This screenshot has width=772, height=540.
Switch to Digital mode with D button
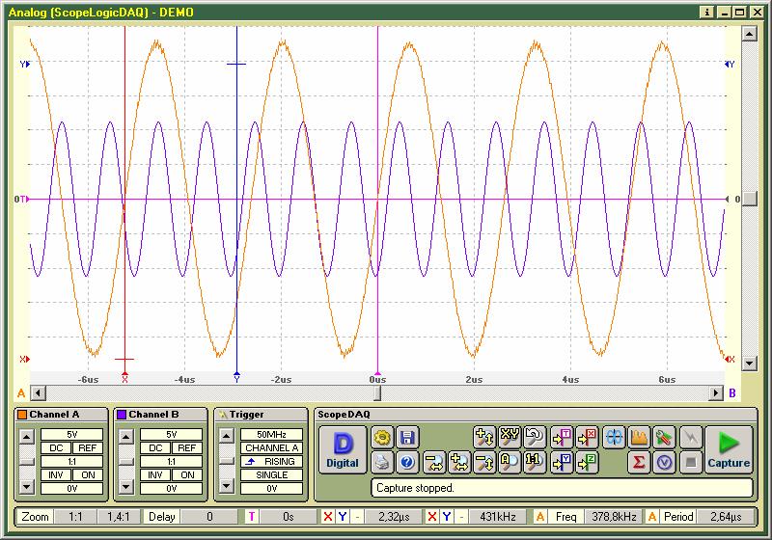point(343,449)
